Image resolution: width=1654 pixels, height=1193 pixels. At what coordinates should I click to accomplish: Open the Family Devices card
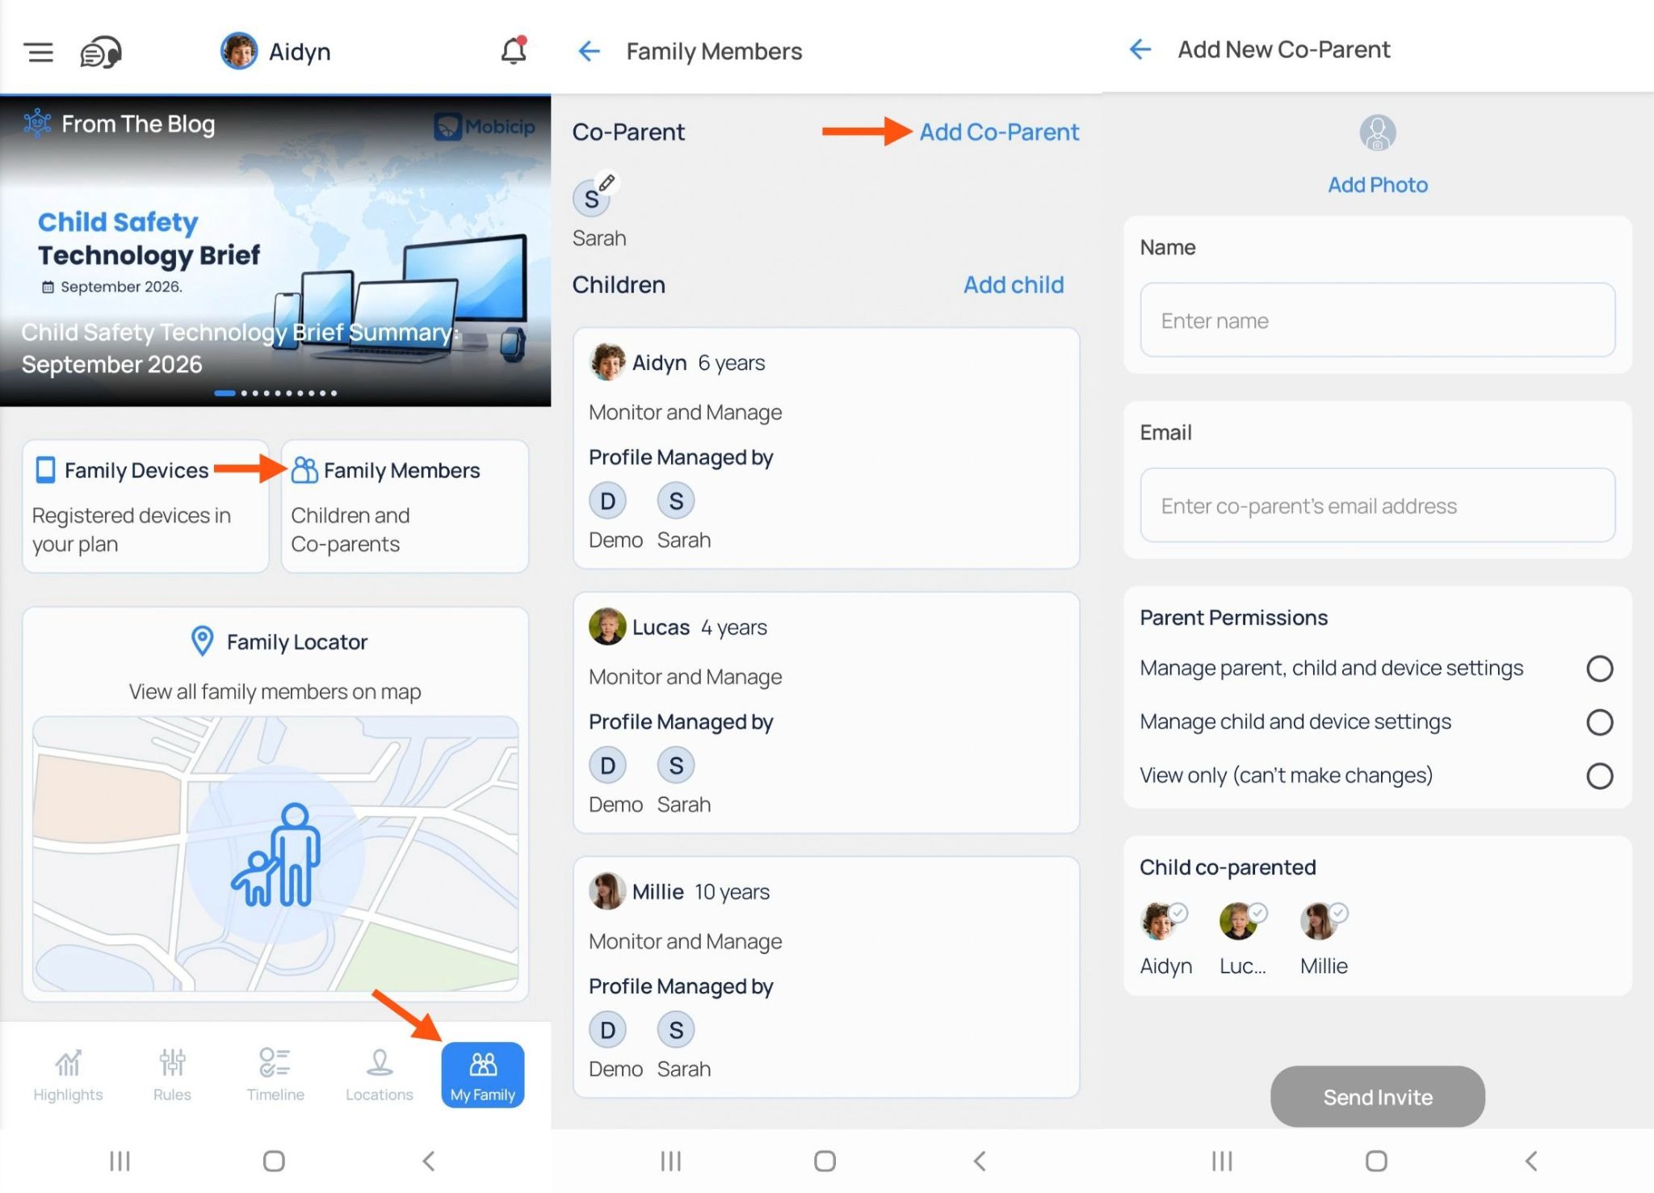(x=145, y=506)
